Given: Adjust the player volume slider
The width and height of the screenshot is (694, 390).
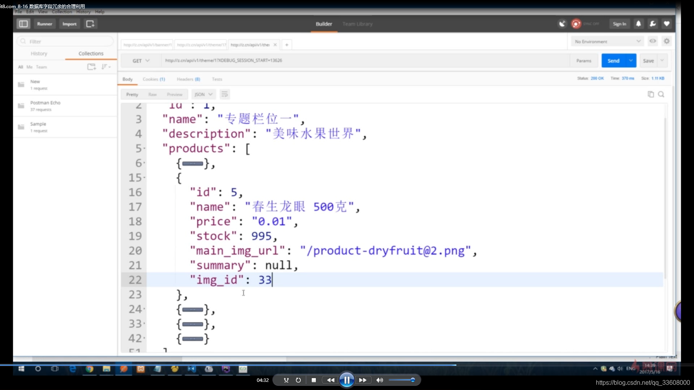Looking at the screenshot, I should pos(402,380).
